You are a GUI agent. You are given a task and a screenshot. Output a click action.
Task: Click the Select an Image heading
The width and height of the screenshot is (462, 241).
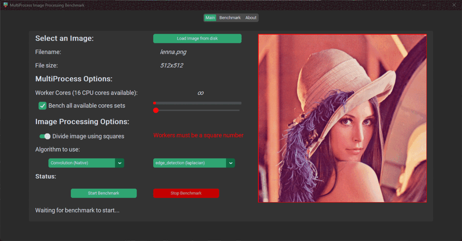coord(65,38)
